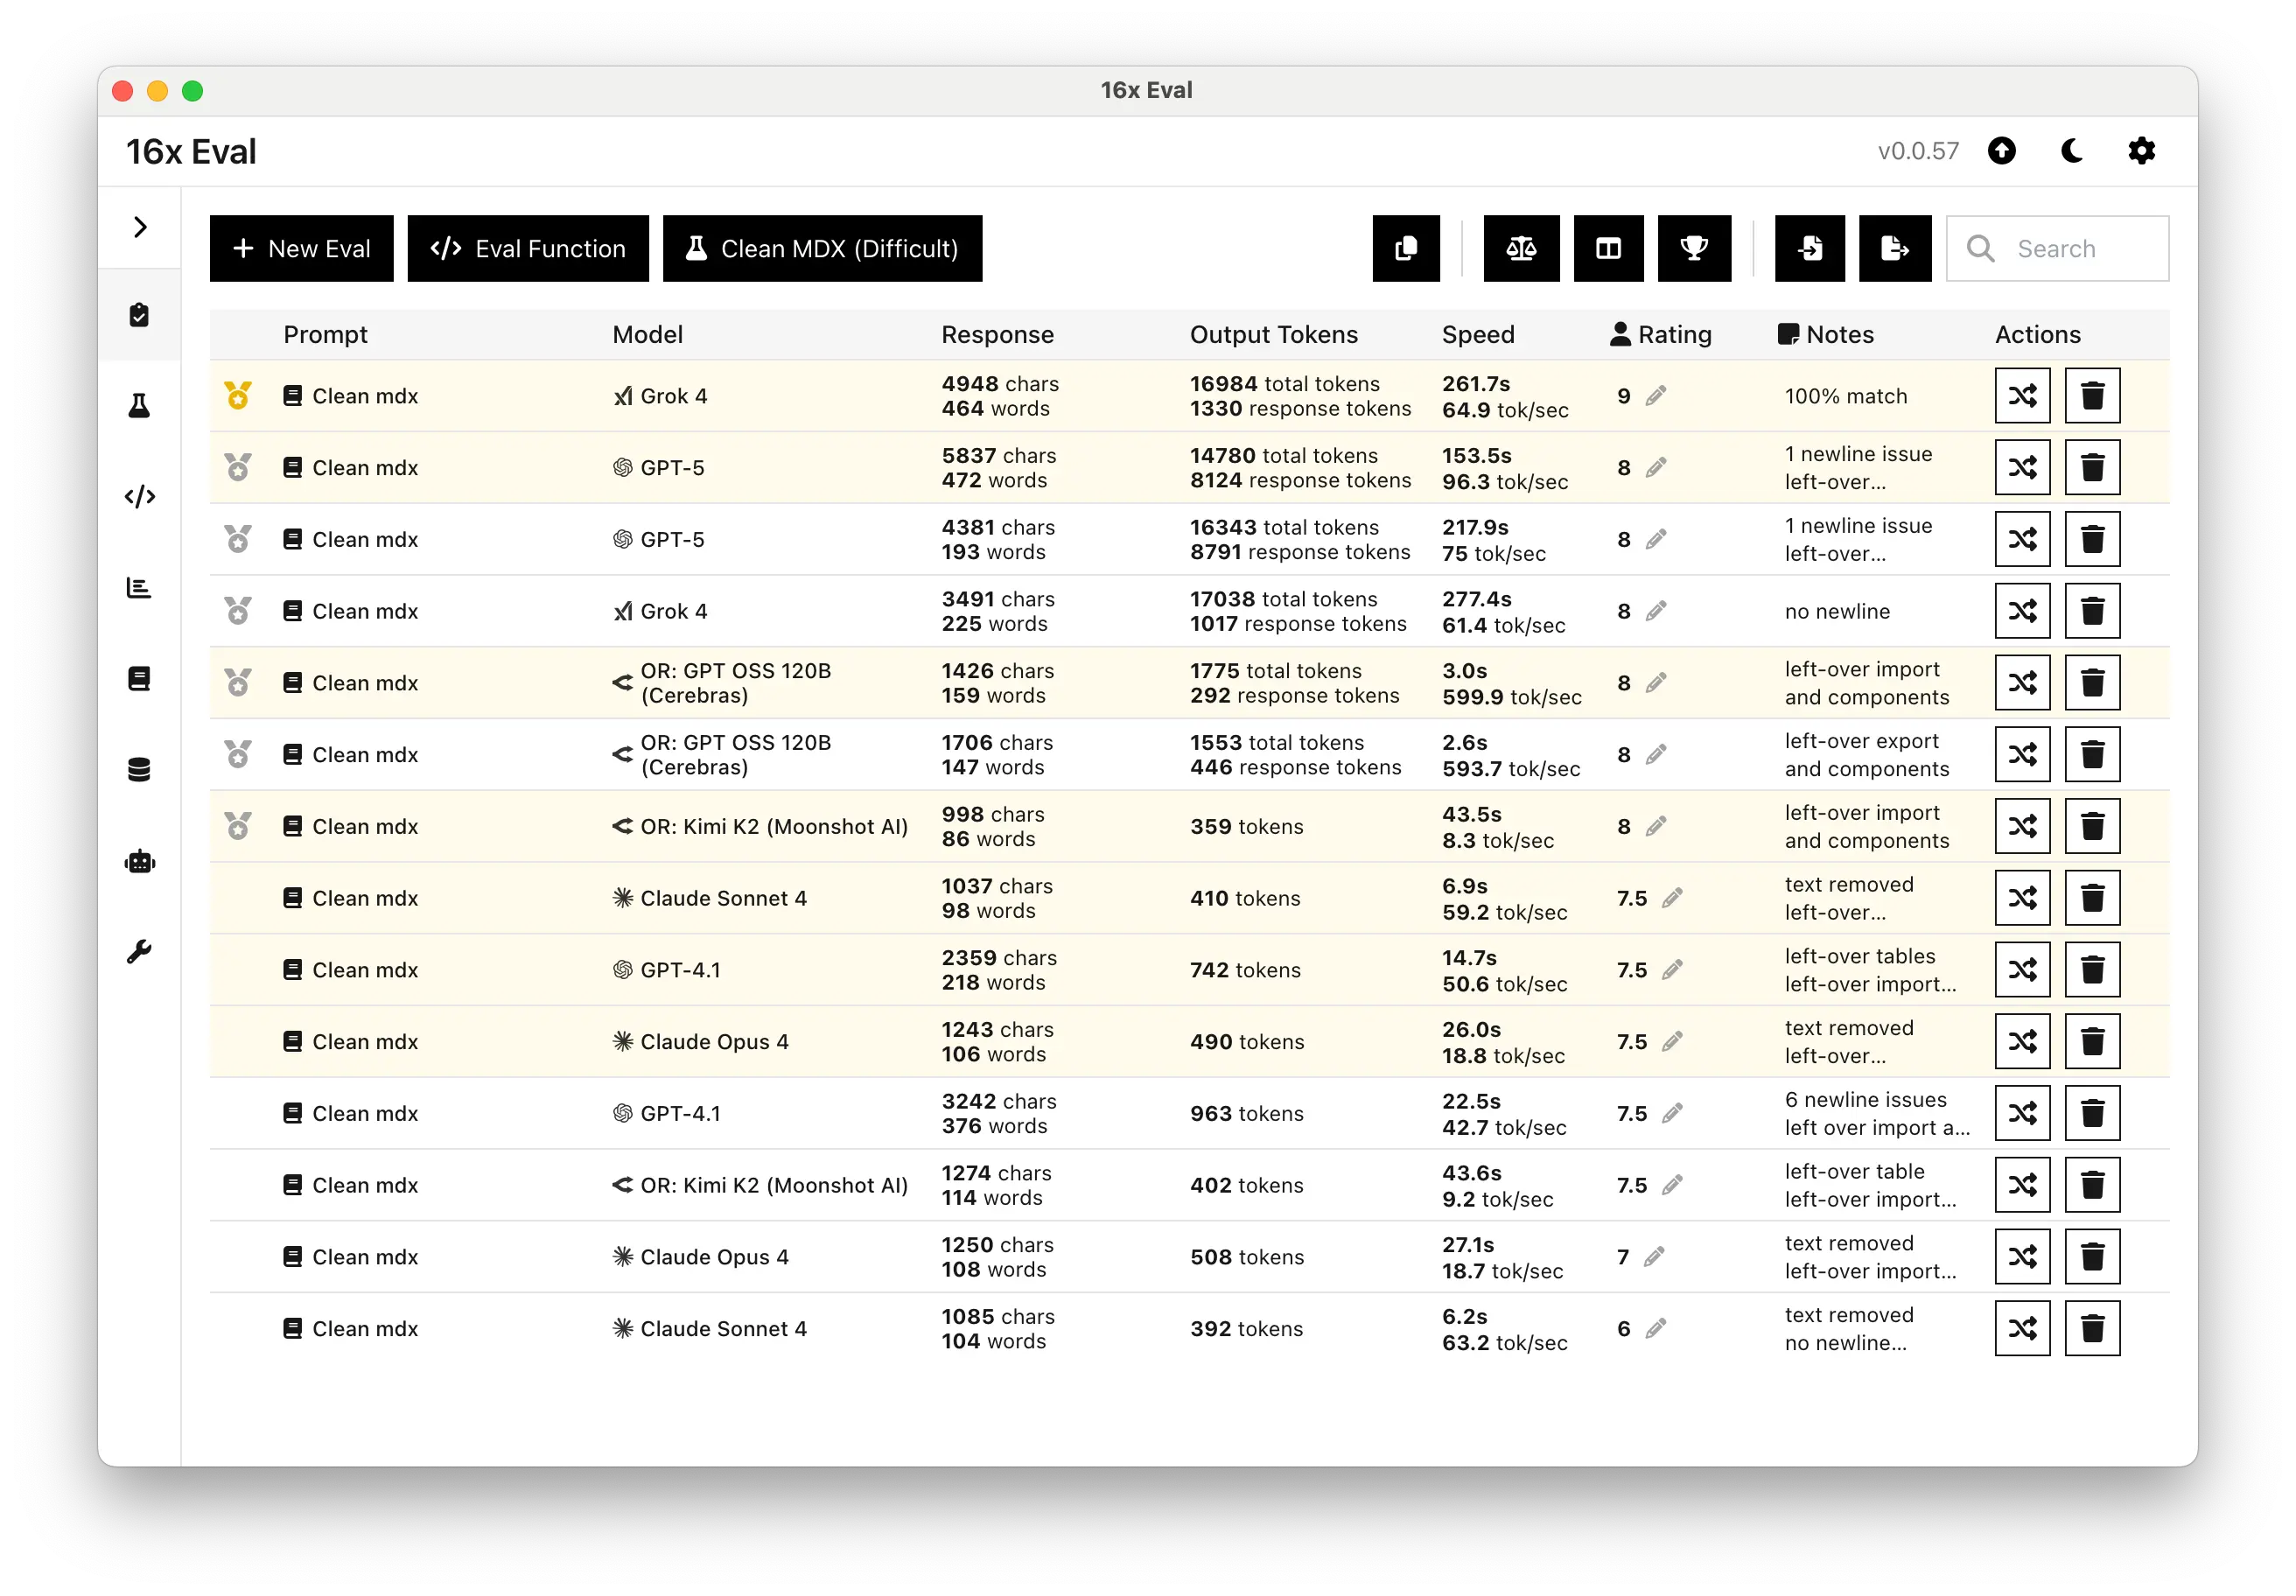
Task: Open the code brackets sidebar icon
Action: pos(139,496)
